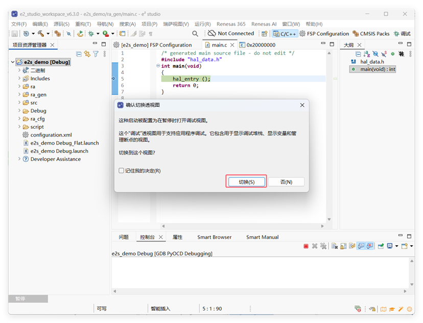423x323 pixels.
Task: Toggle Word Wrap icon in console toolbar
Action: click(x=352, y=246)
